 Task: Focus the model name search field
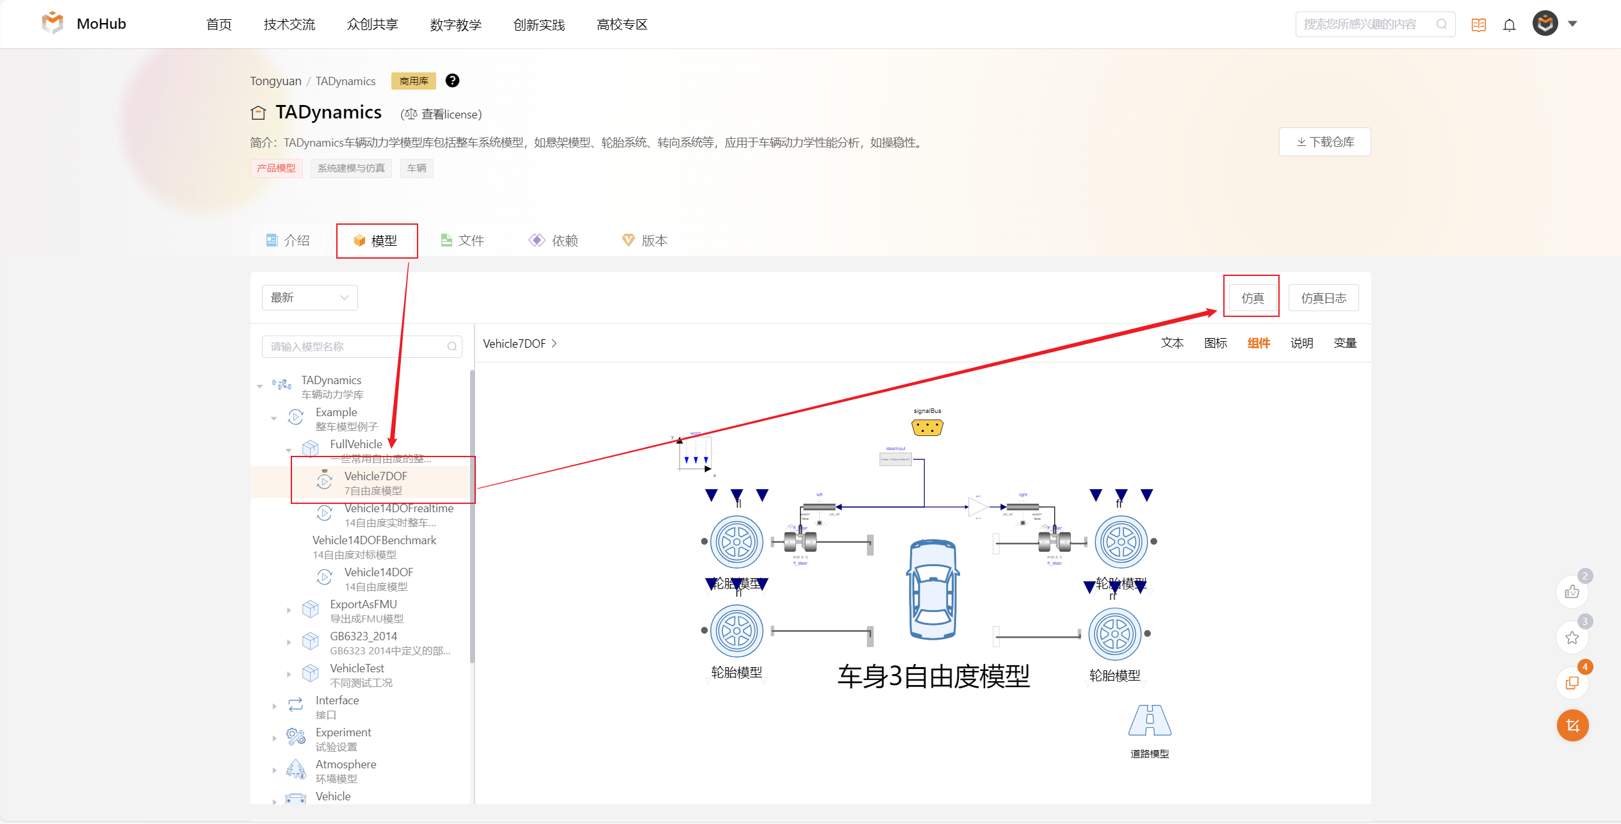[x=362, y=346]
